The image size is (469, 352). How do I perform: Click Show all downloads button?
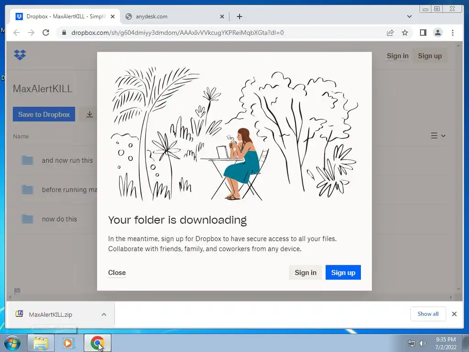pos(428,314)
